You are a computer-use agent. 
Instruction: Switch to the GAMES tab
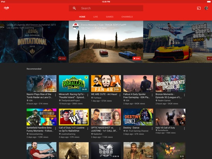tap(110, 17)
